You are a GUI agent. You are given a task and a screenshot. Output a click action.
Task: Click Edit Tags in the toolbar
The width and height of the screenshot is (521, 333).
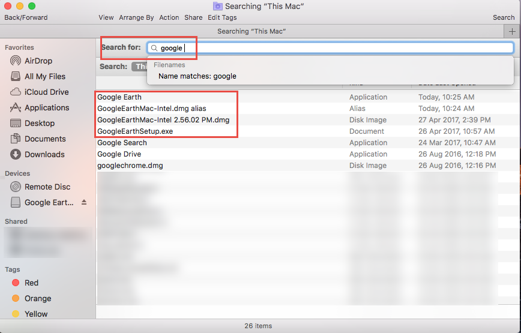coord(222,17)
